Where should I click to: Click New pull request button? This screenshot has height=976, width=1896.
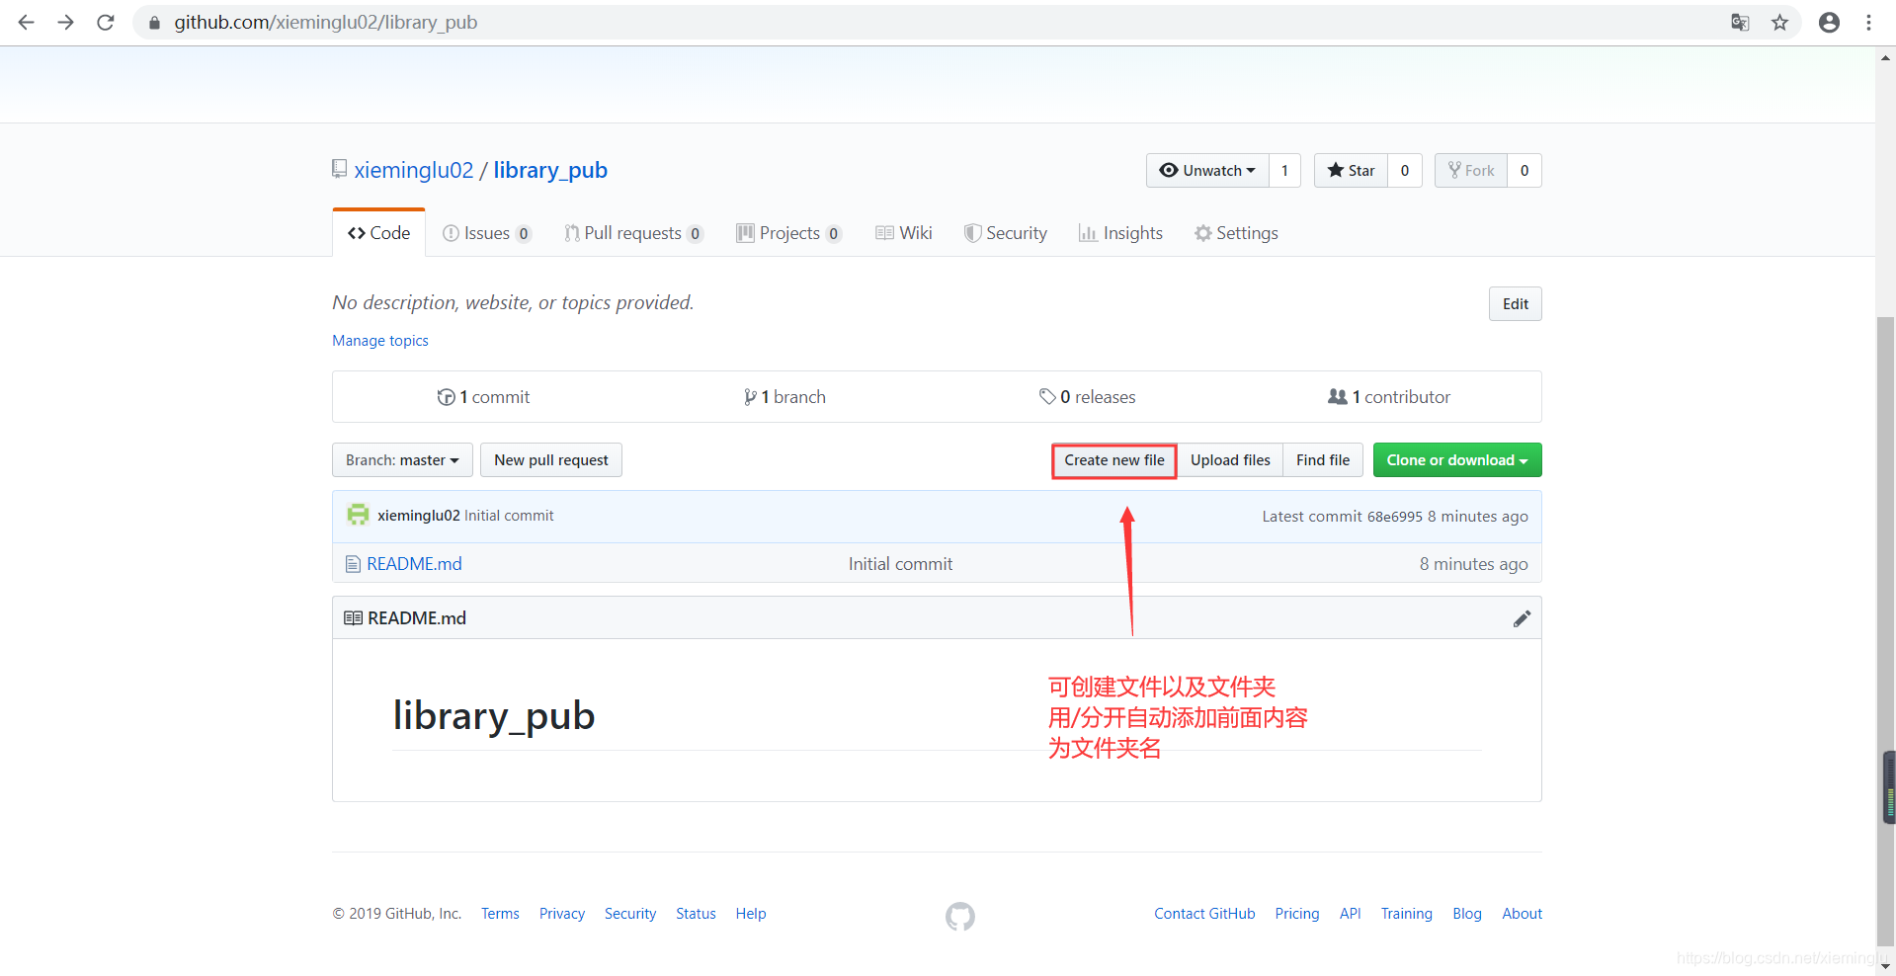tap(551, 460)
